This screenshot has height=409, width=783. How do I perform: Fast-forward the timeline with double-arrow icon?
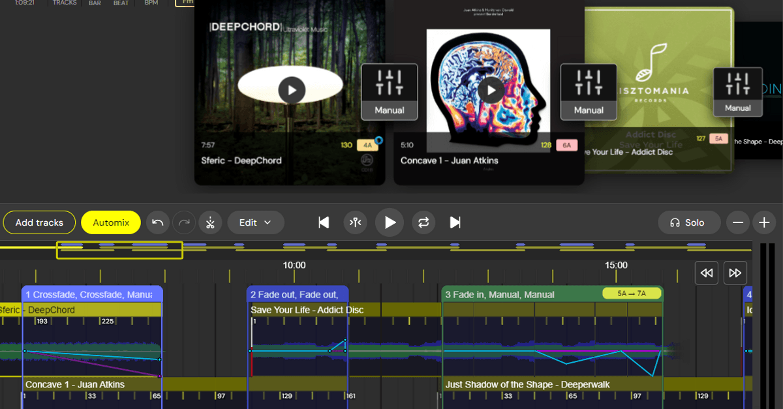(735, 273)
